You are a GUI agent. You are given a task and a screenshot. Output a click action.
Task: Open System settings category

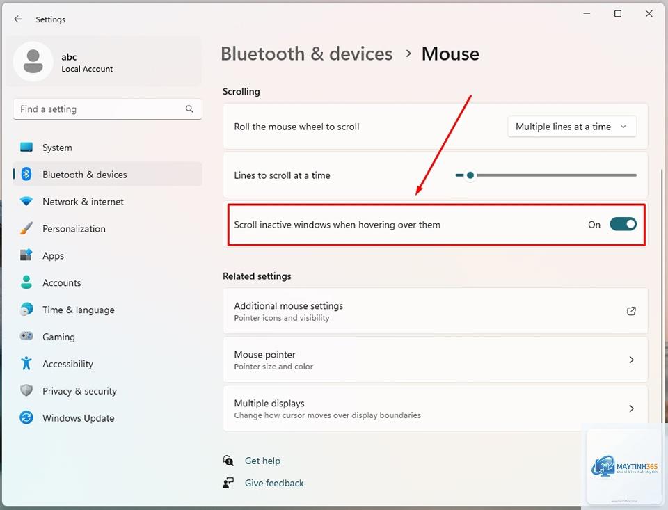coord(107,148)
